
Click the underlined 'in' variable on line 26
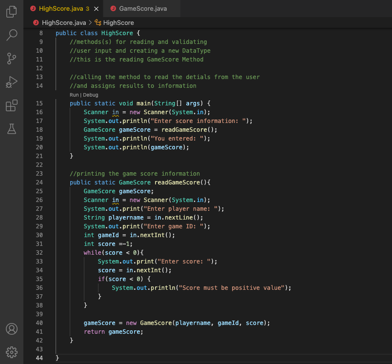115,200
